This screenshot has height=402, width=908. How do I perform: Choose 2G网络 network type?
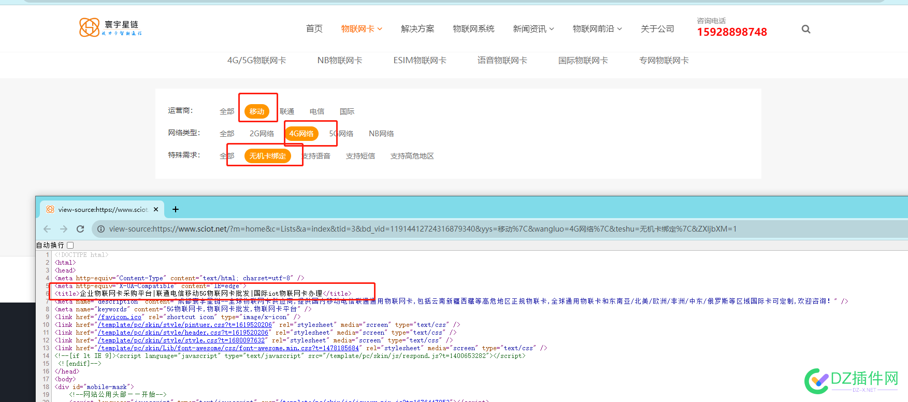262,134
